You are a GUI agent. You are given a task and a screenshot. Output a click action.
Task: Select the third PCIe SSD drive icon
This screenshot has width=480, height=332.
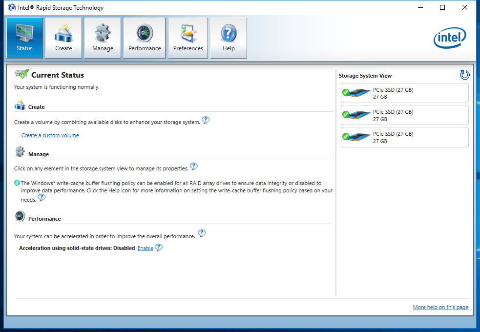tap(356, 137)
